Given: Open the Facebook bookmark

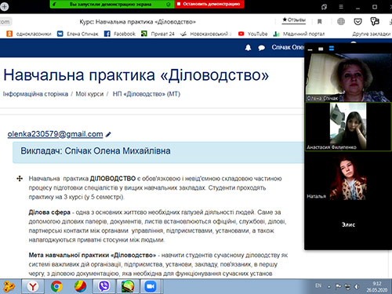Looking at the screenshot, I should tap(120, 34).
